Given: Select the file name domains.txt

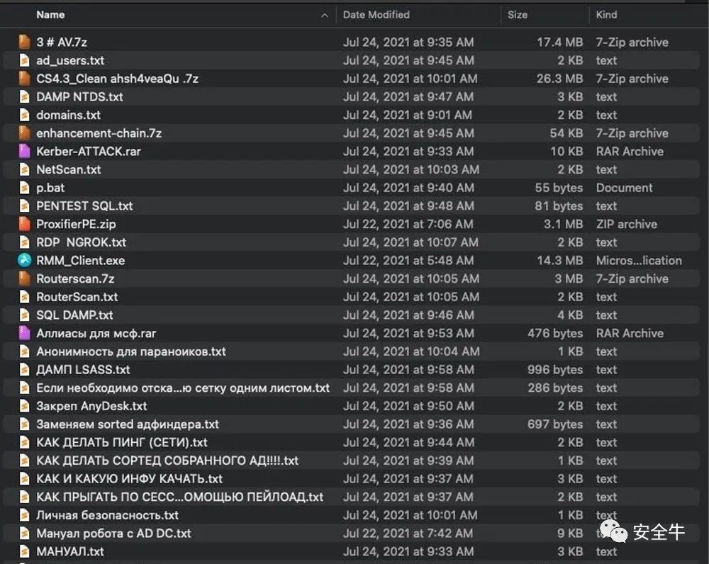Looking at the screenshot, I should pos(68,115).
